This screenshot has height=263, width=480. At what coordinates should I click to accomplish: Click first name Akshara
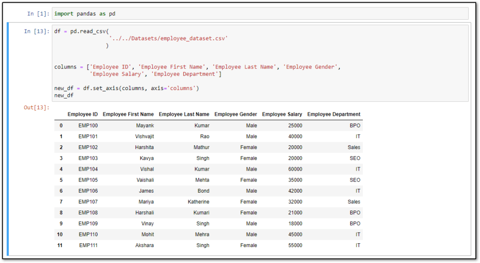click(144, 245)
